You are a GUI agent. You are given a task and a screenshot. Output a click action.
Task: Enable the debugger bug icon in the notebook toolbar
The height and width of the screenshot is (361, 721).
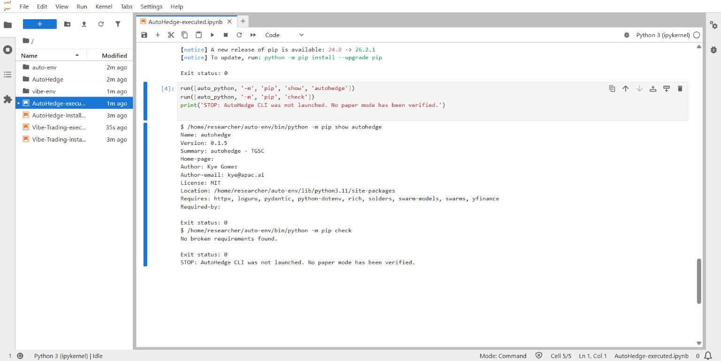tap(626, 35)
